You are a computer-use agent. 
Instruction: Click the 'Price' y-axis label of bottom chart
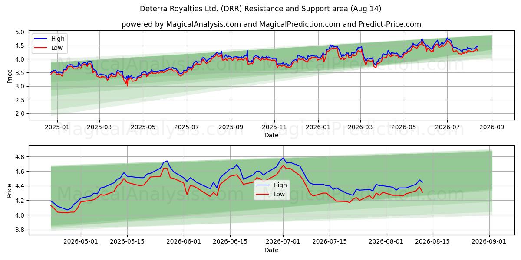(10, 191)
